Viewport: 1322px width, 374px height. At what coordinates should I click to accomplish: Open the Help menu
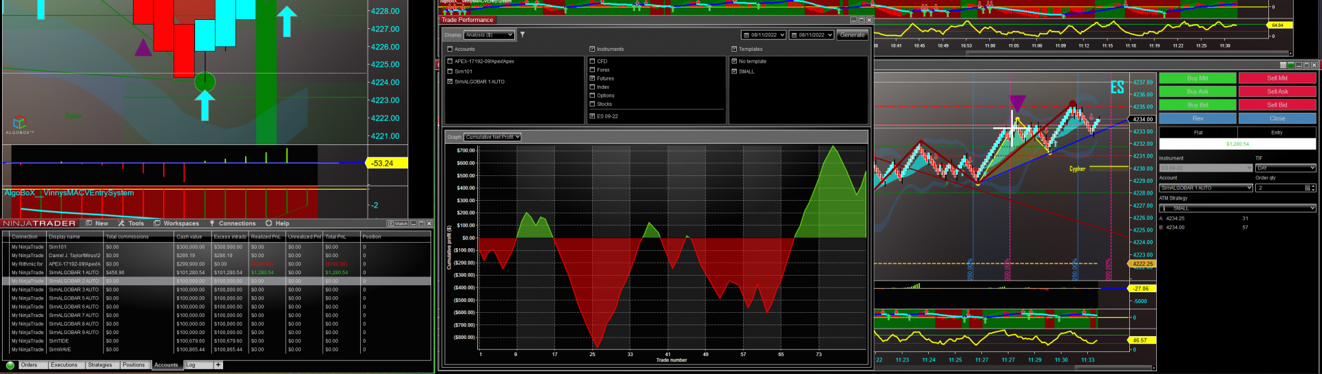[x=282, y=223]
